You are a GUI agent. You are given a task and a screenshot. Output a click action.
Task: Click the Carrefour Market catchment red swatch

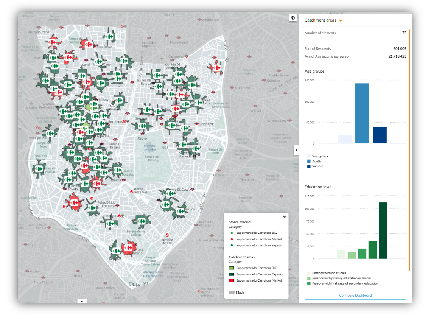tap(232, 280)
